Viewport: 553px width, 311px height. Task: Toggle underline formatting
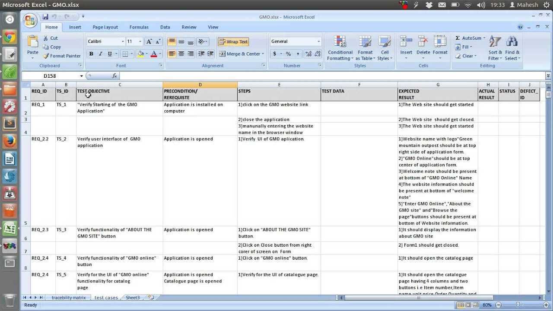click(x=110, y=54)
